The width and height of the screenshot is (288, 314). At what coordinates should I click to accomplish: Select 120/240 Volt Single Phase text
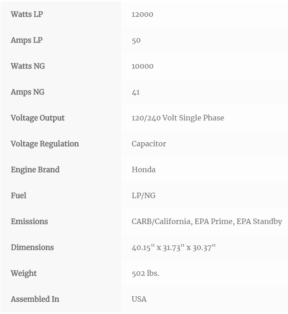pyautogui.click(x=178, y=118)
